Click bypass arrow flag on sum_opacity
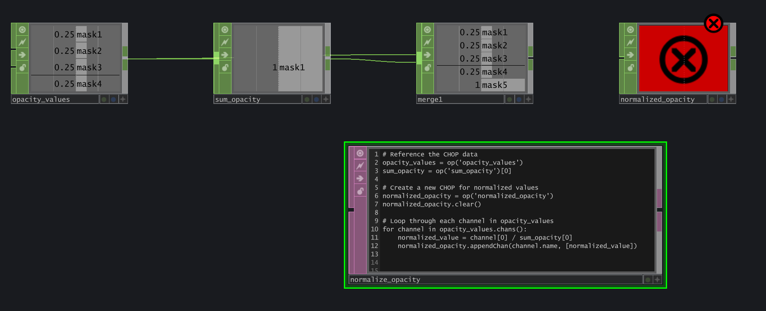 [x=225, y=55]
